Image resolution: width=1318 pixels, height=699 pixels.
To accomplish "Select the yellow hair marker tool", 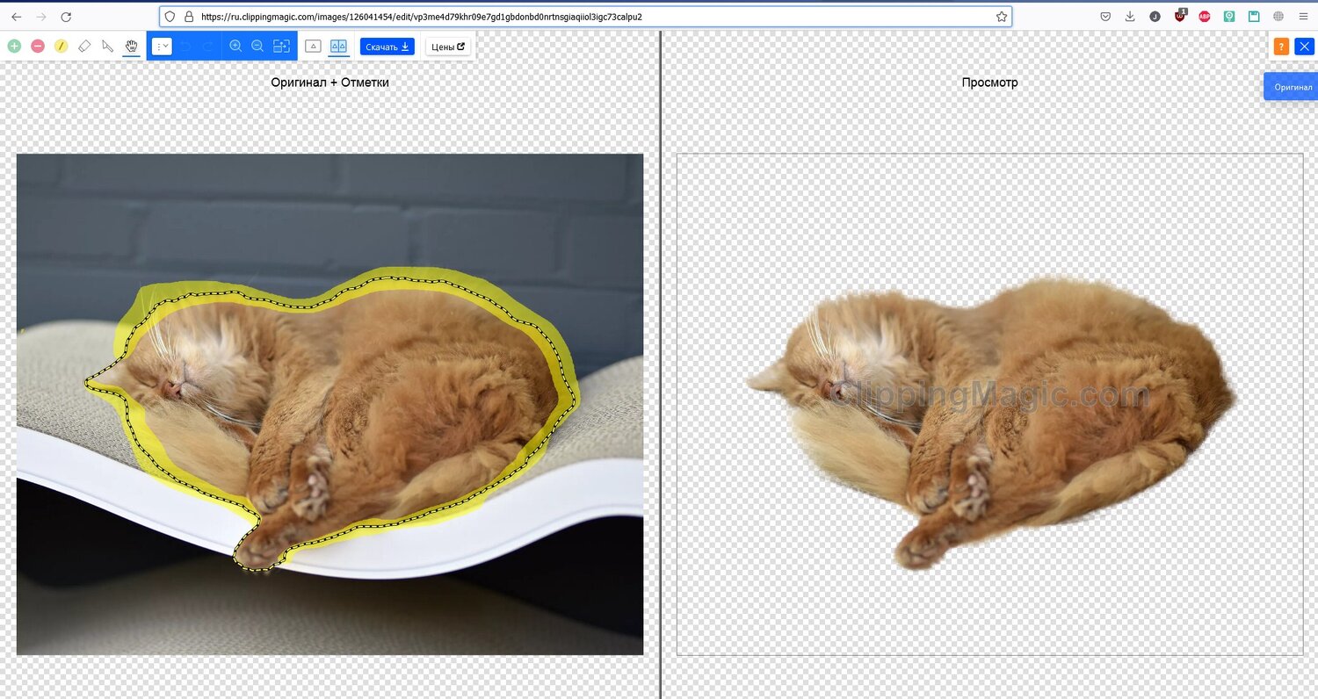I will [62, 46].
